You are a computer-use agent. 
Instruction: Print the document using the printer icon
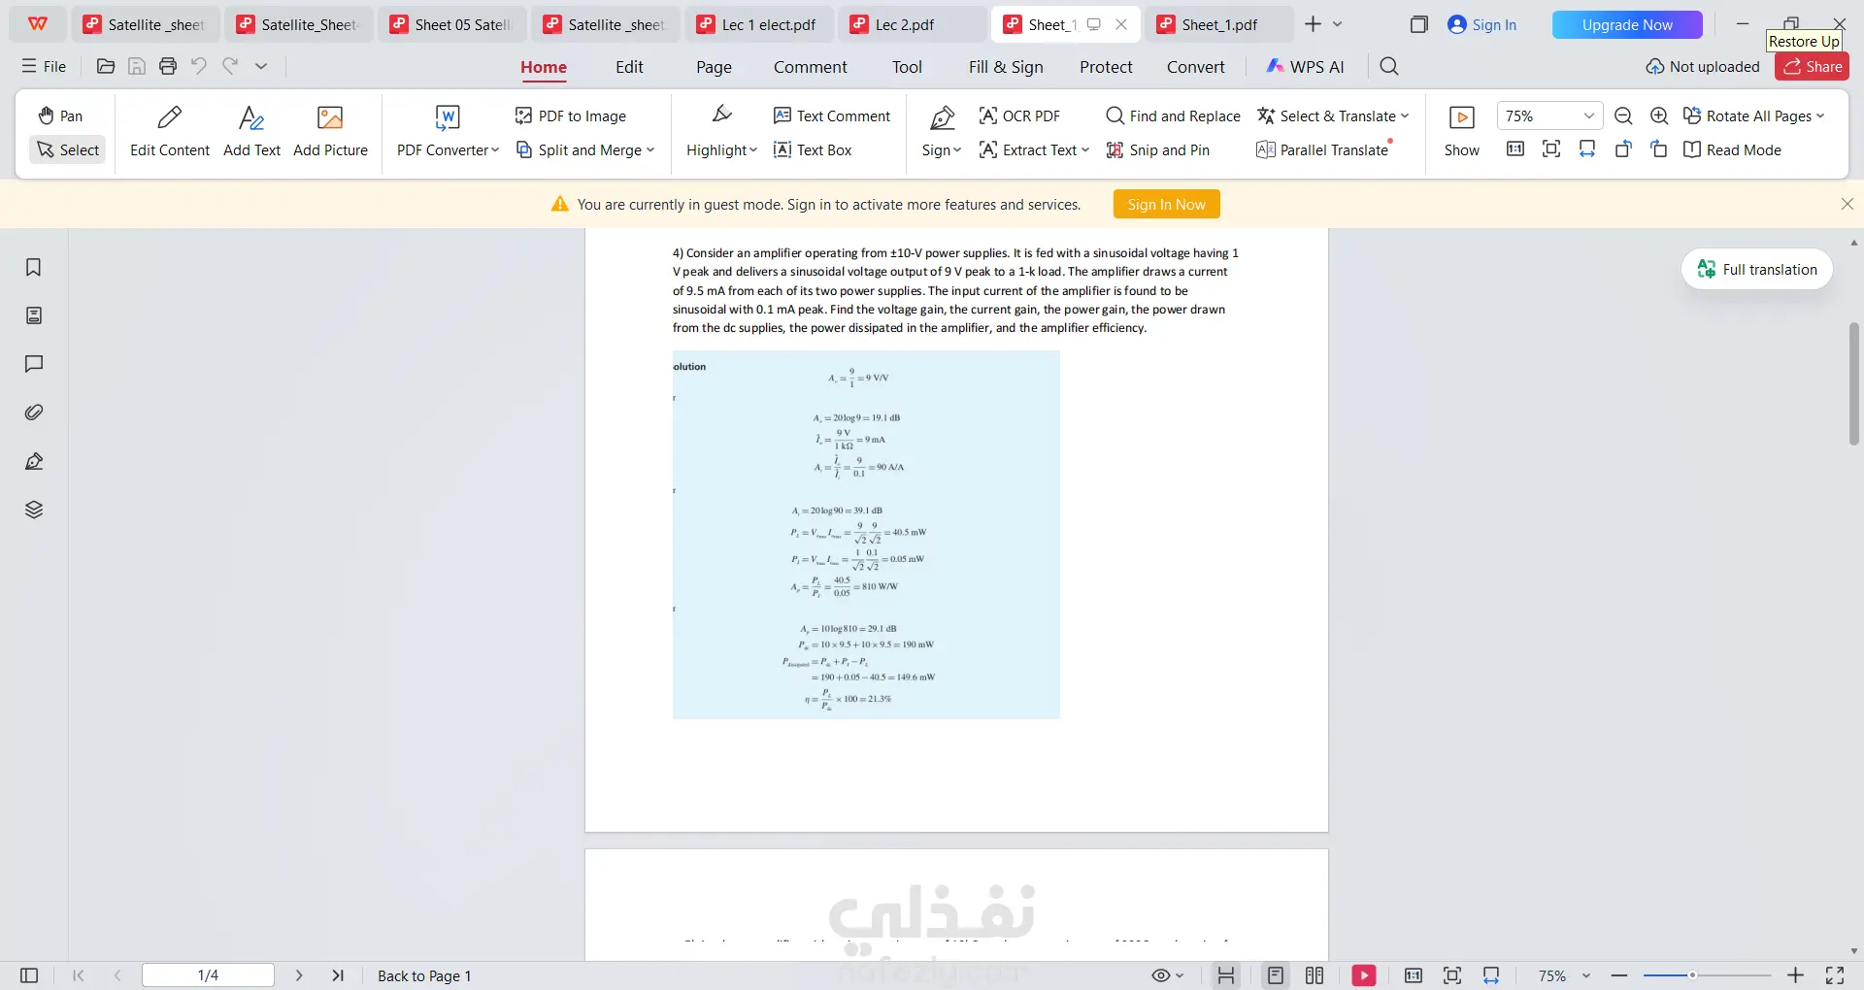168,66
